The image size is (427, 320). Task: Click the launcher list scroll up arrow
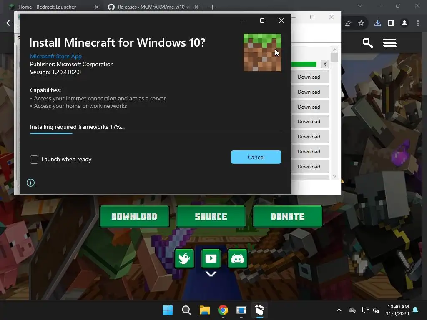click(x=335, y=50)
